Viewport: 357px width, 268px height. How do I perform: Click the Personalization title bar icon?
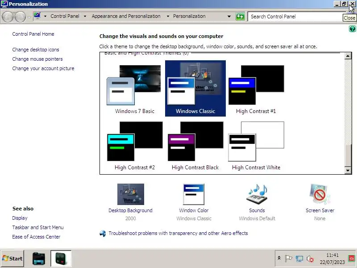click(x=4, y=4)
